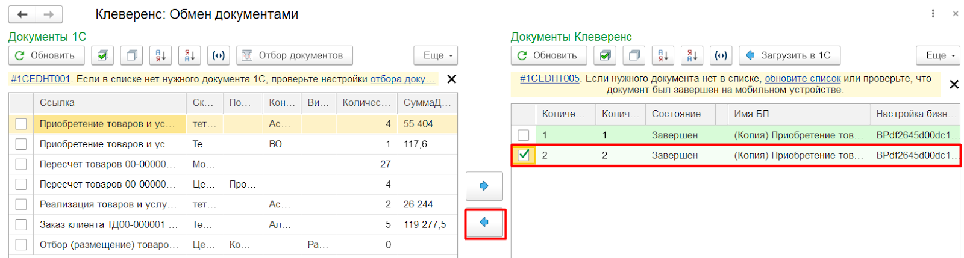Expand the Еще menu in the Документы Клеверенс panel

tap(938, 55)
